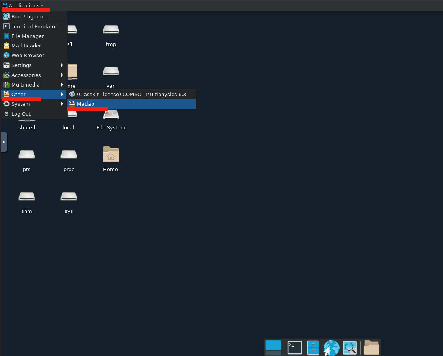The width and height of the screenshot is (443, 356).
Task: Click the Mail Reader envelope icon
Action: point(7,46)
